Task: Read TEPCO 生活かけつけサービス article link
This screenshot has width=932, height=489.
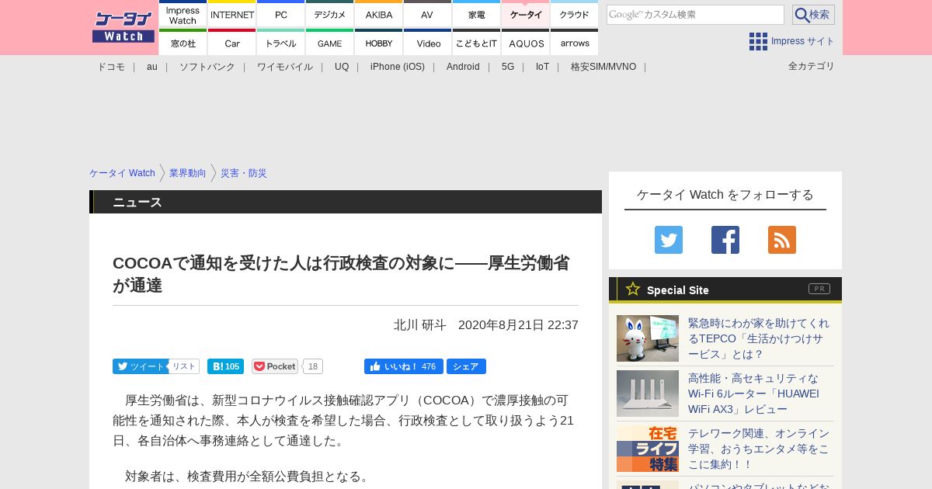Action: click(759, 338)
